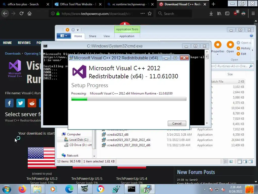Open the Windows Start button
This screenshot has height=194, width=258.
click(7, 189)
